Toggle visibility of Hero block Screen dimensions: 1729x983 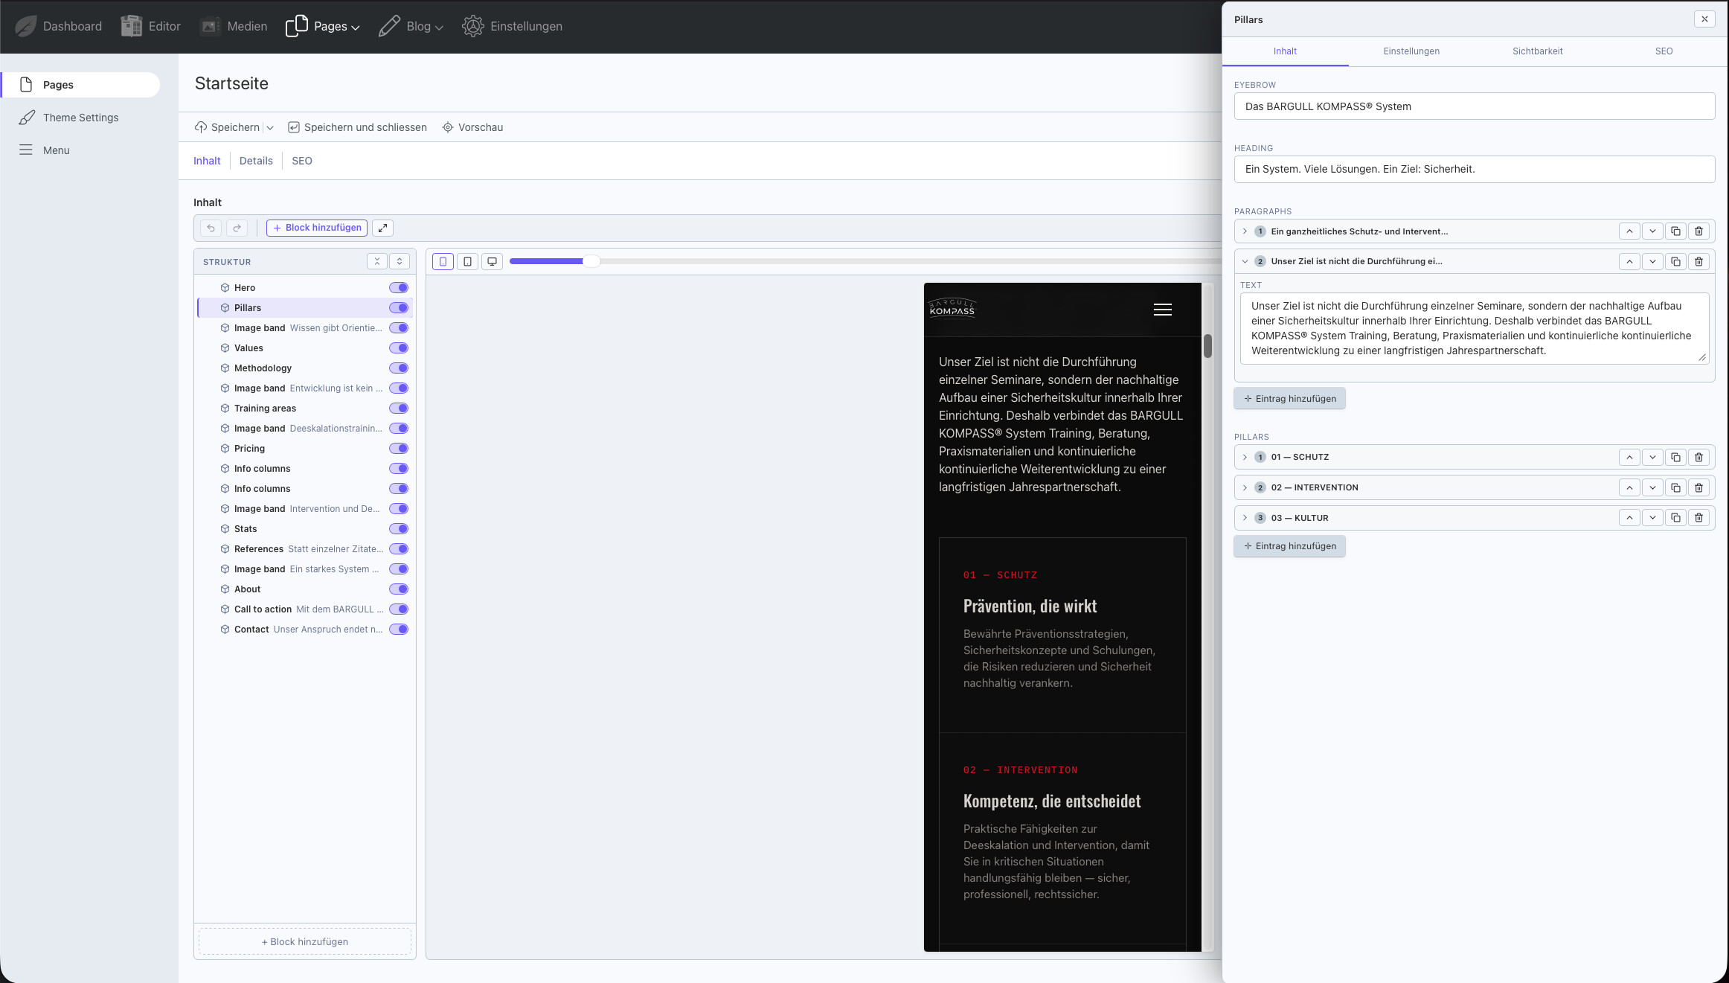[399, 288]
